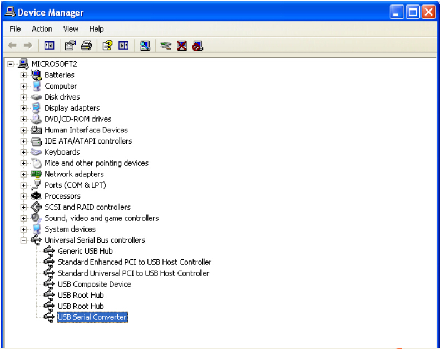
Task: Click the Uninstall device toolbar icon
Action: coord(182,46)
